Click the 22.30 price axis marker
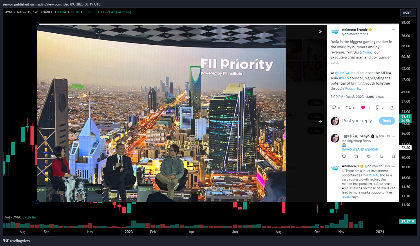420x246 pixels. click(405, 148)
